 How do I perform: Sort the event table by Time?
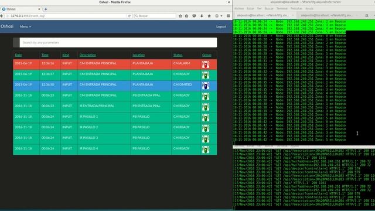click(45, 55)
